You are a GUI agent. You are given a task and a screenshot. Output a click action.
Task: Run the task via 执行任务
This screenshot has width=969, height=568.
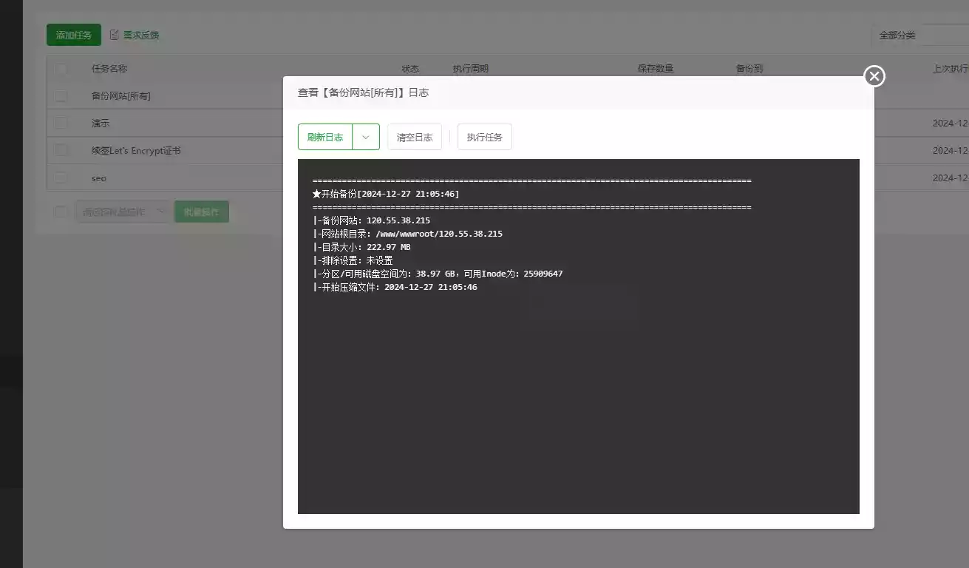485,137
